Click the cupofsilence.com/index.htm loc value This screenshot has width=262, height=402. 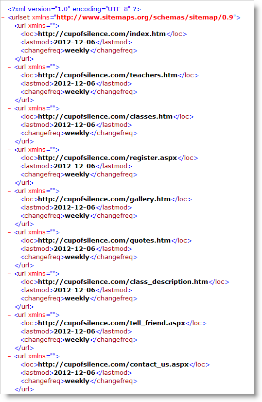(102, 34)
